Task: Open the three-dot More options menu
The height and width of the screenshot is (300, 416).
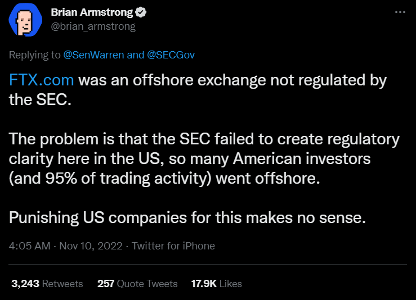Action: coord(400,12)
